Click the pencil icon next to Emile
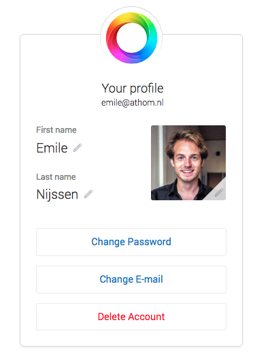270x361 pixels. pyautogui.click(x=78, y=148)
